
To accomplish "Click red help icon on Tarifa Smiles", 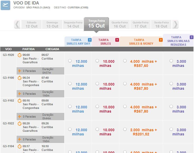I will [x=117, y=40].
